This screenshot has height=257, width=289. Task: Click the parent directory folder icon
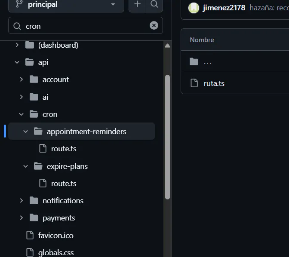[x=194, y=61]
